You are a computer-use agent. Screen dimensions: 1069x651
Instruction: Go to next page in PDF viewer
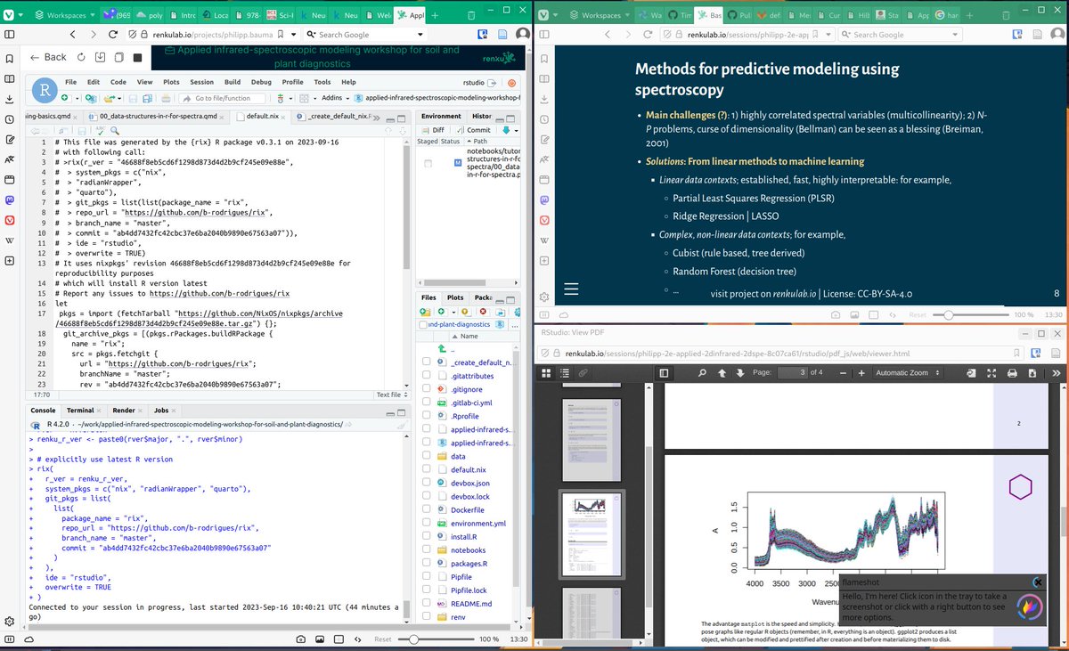pos(740,373)
